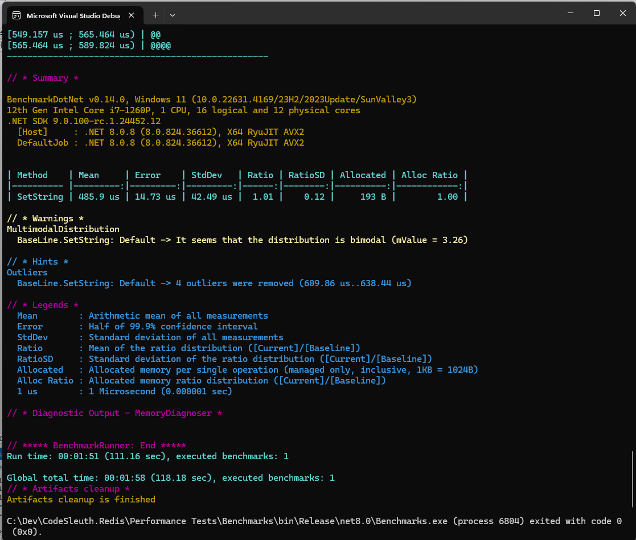Click the '4 outliers were removed' hint line

[x=214, y=283]
